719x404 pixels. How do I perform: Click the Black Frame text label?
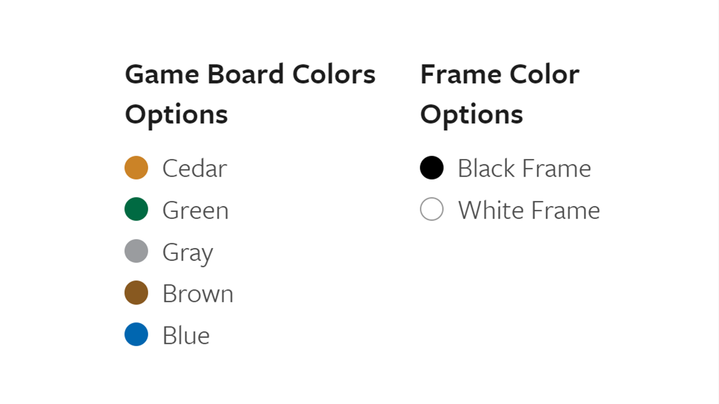point(525,168)
